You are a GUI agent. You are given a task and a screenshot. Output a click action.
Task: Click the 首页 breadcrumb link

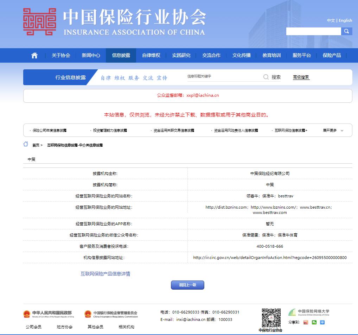[x=36, y=145]
